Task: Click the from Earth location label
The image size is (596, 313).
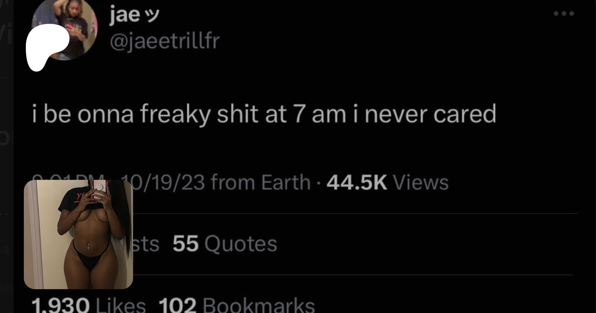Action: point(260,182)
